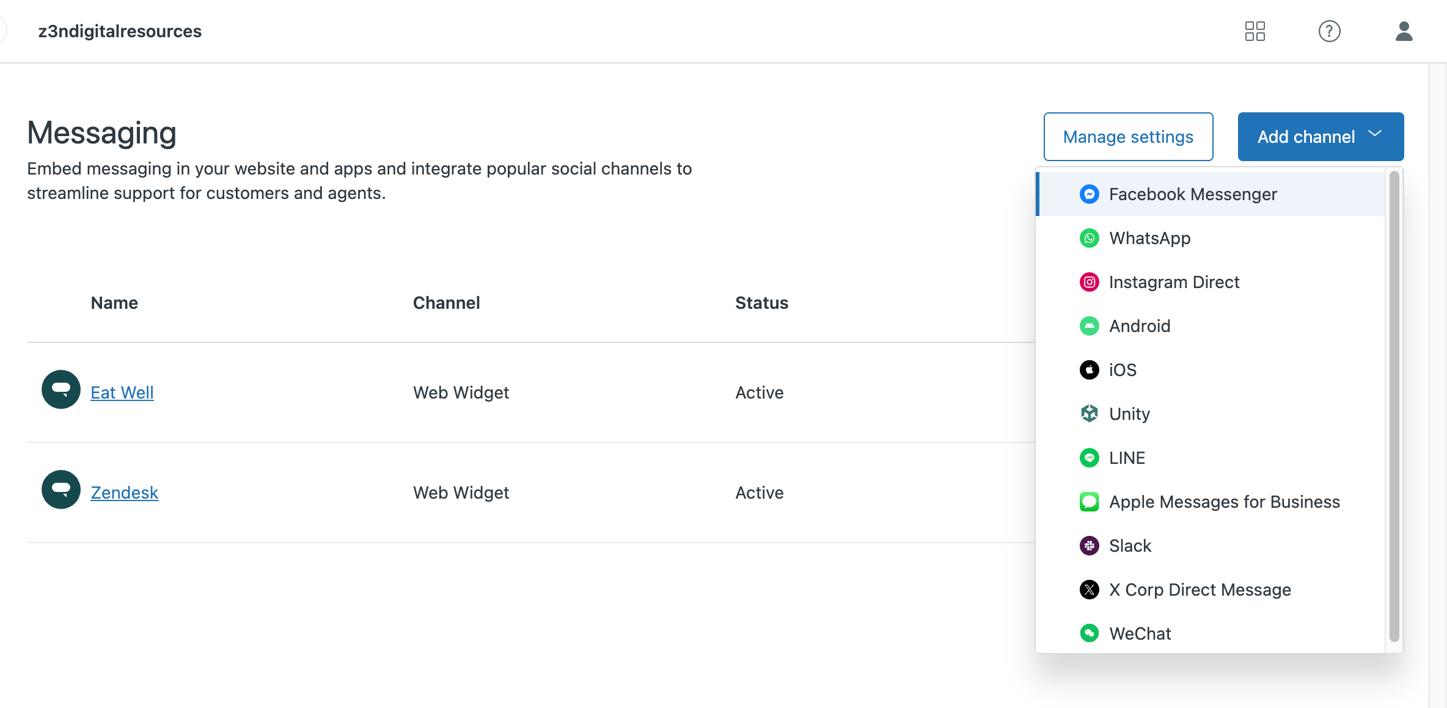Click the Add channel chevron arrow

tap(1375, 134)
